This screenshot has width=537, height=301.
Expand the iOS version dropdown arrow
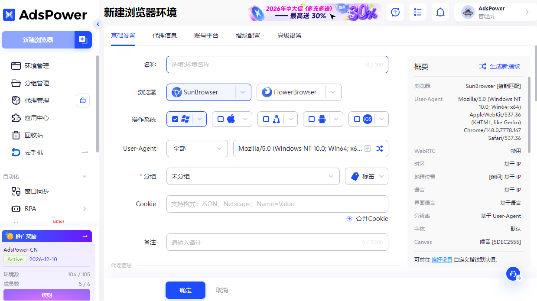(x=382, y=119)
